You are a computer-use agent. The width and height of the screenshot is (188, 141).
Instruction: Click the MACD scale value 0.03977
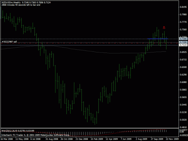pyautogui.click(x=183, y=130)
